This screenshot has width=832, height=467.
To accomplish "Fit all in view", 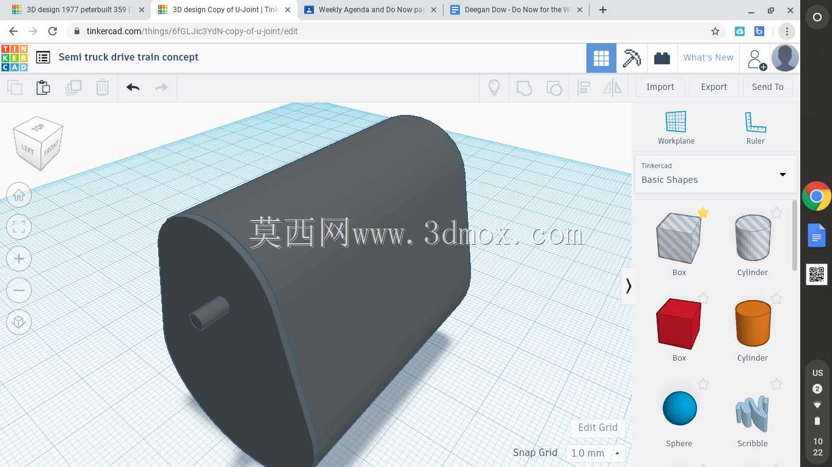I will 19,227.
